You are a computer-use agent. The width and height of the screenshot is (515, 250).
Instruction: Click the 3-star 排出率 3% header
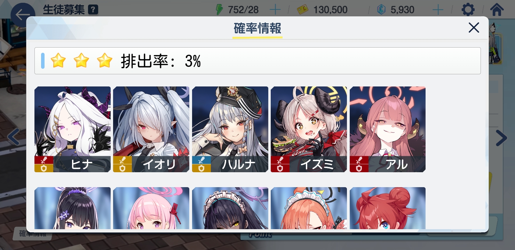[x=257, y=61]
